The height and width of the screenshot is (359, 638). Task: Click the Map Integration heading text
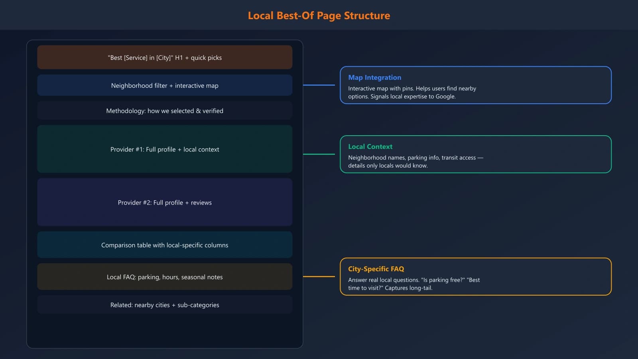point(374,77)
